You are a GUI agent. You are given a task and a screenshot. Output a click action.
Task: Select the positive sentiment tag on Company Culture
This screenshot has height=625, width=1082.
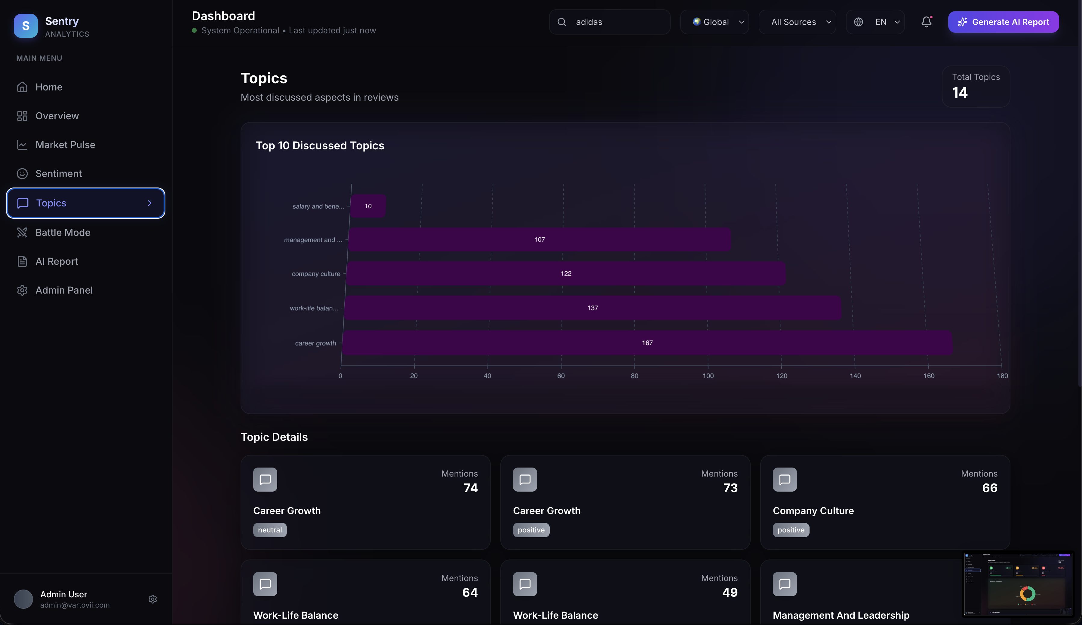791,530
